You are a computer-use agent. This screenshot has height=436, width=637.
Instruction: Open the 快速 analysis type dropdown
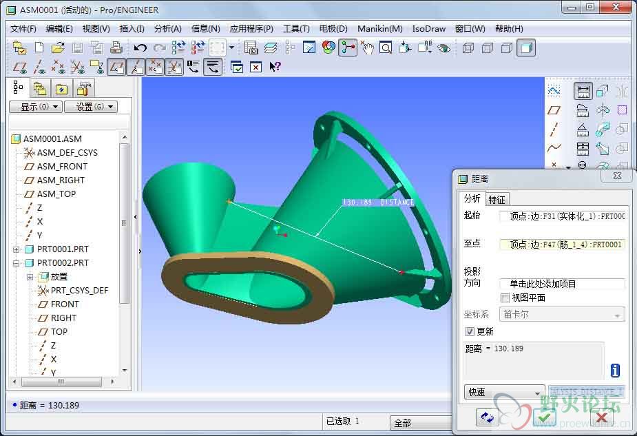tap(504, 393)
